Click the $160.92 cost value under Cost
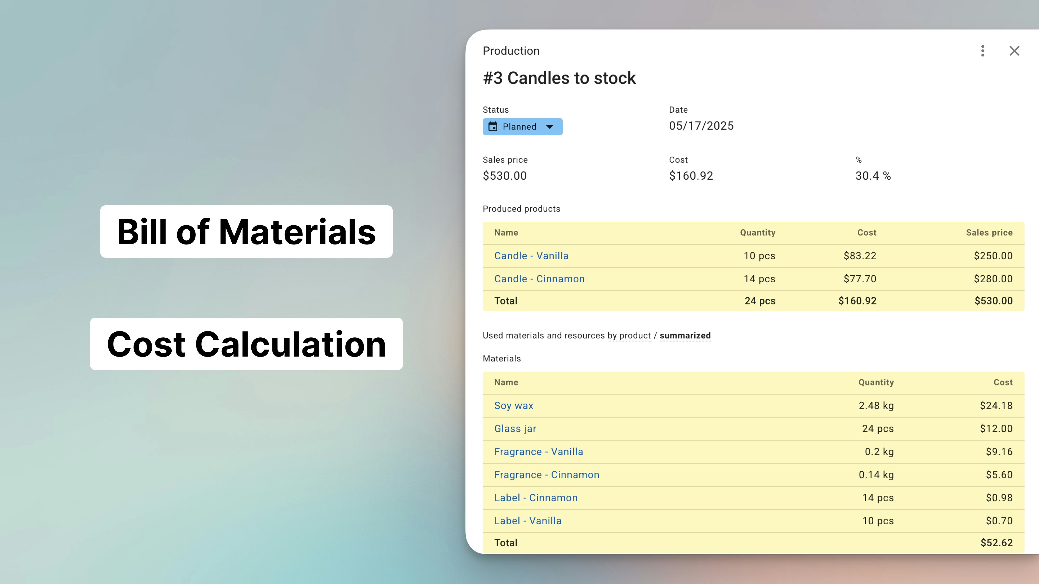The height and width of the screenshot is (584, 1039). [691, 176]
